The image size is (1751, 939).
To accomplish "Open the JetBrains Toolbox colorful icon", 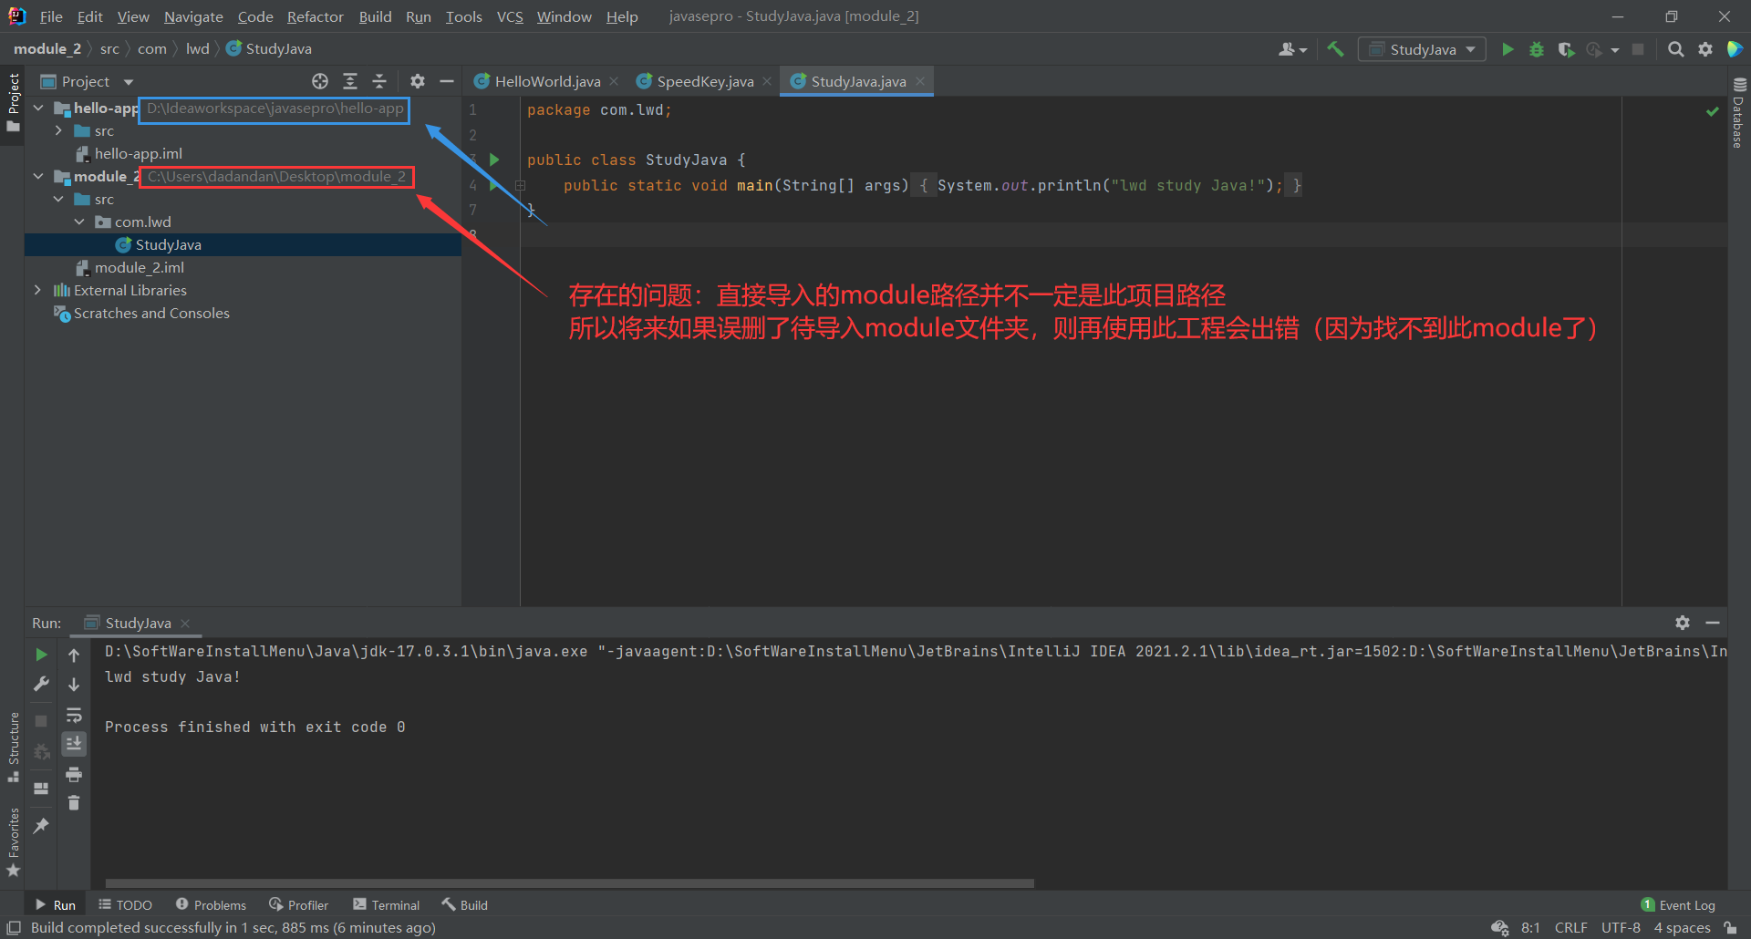I will pyautogui.click(x=1735, y=49).
